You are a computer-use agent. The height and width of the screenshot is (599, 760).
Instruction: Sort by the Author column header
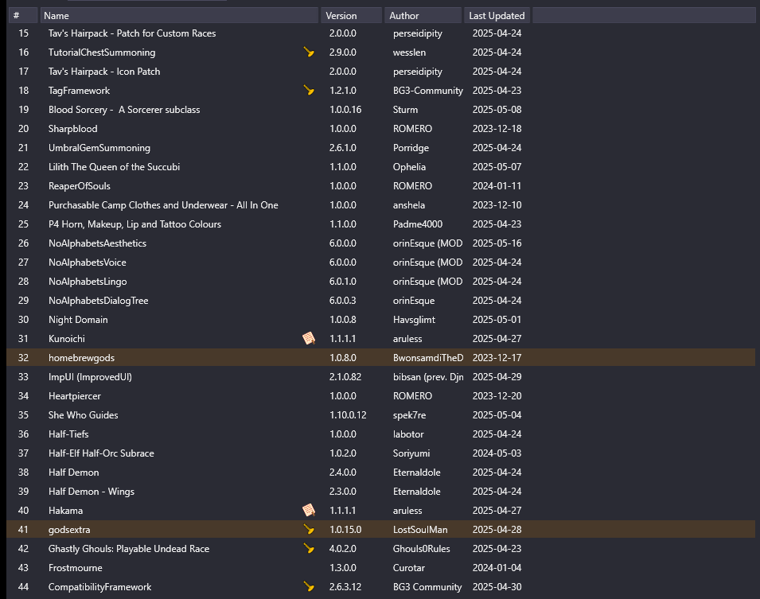click(423, 15)
